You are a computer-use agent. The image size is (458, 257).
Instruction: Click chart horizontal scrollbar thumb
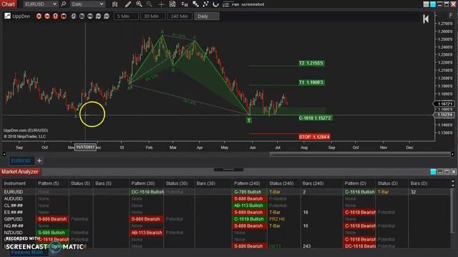tap(360, 154)
